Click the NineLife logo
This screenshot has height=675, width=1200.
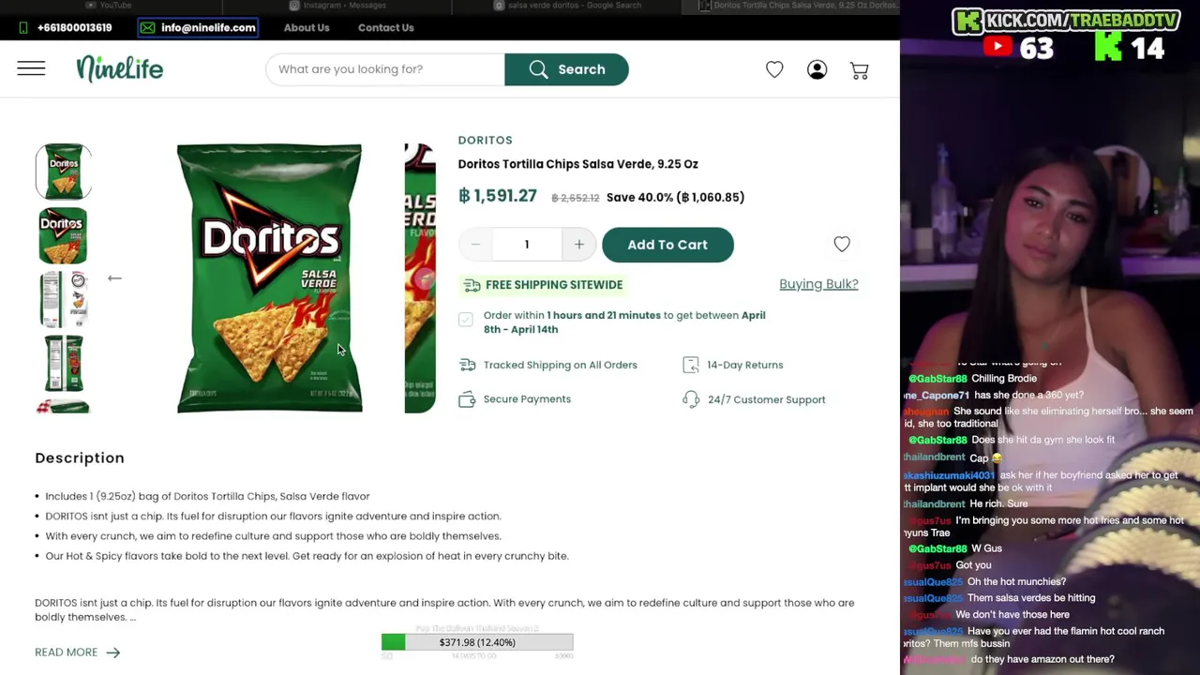click(120, 68)
